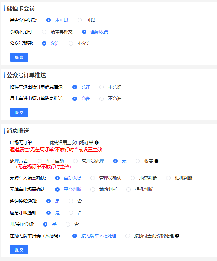
Task: Click red note (无在场订单不放行时生效)
Action: (x=43, y=166)
